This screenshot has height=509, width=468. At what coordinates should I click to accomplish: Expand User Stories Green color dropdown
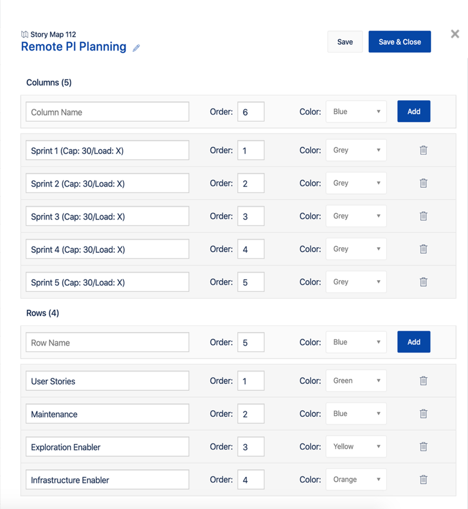pyautogui.click(x=356, y=381)
